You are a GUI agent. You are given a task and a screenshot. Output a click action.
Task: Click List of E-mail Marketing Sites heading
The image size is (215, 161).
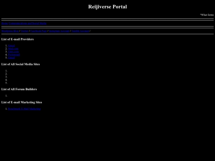[21, 102]
